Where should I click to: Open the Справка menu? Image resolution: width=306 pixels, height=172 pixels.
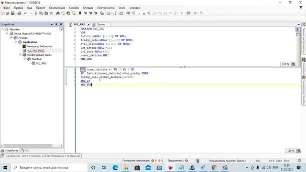(134, 8)
